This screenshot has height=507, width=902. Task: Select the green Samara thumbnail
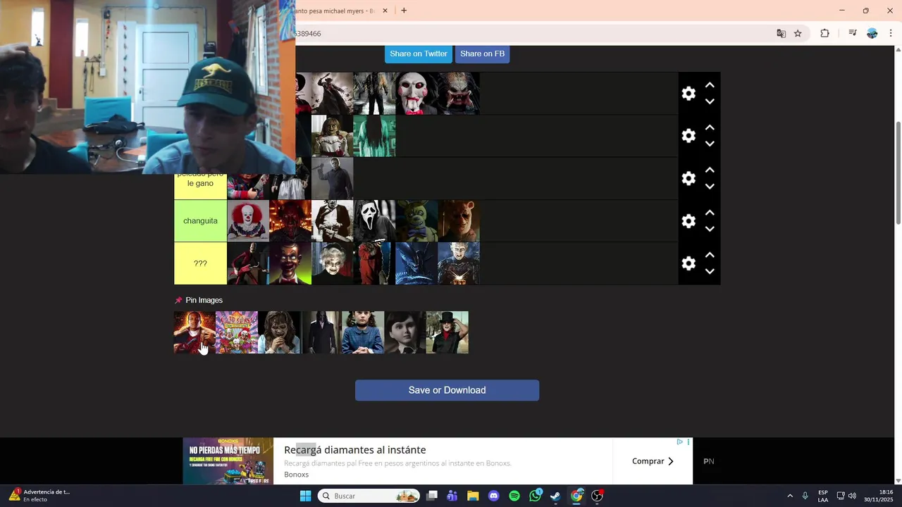click(374, 136)
